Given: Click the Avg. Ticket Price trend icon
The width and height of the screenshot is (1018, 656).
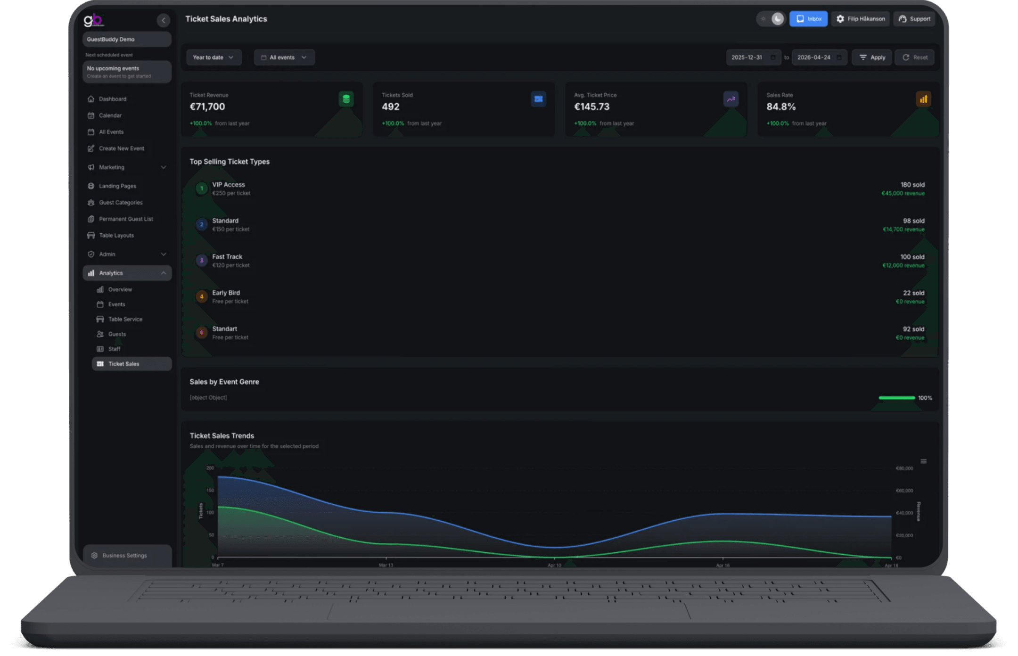Looking at the screenshot, I should point(731,99).
